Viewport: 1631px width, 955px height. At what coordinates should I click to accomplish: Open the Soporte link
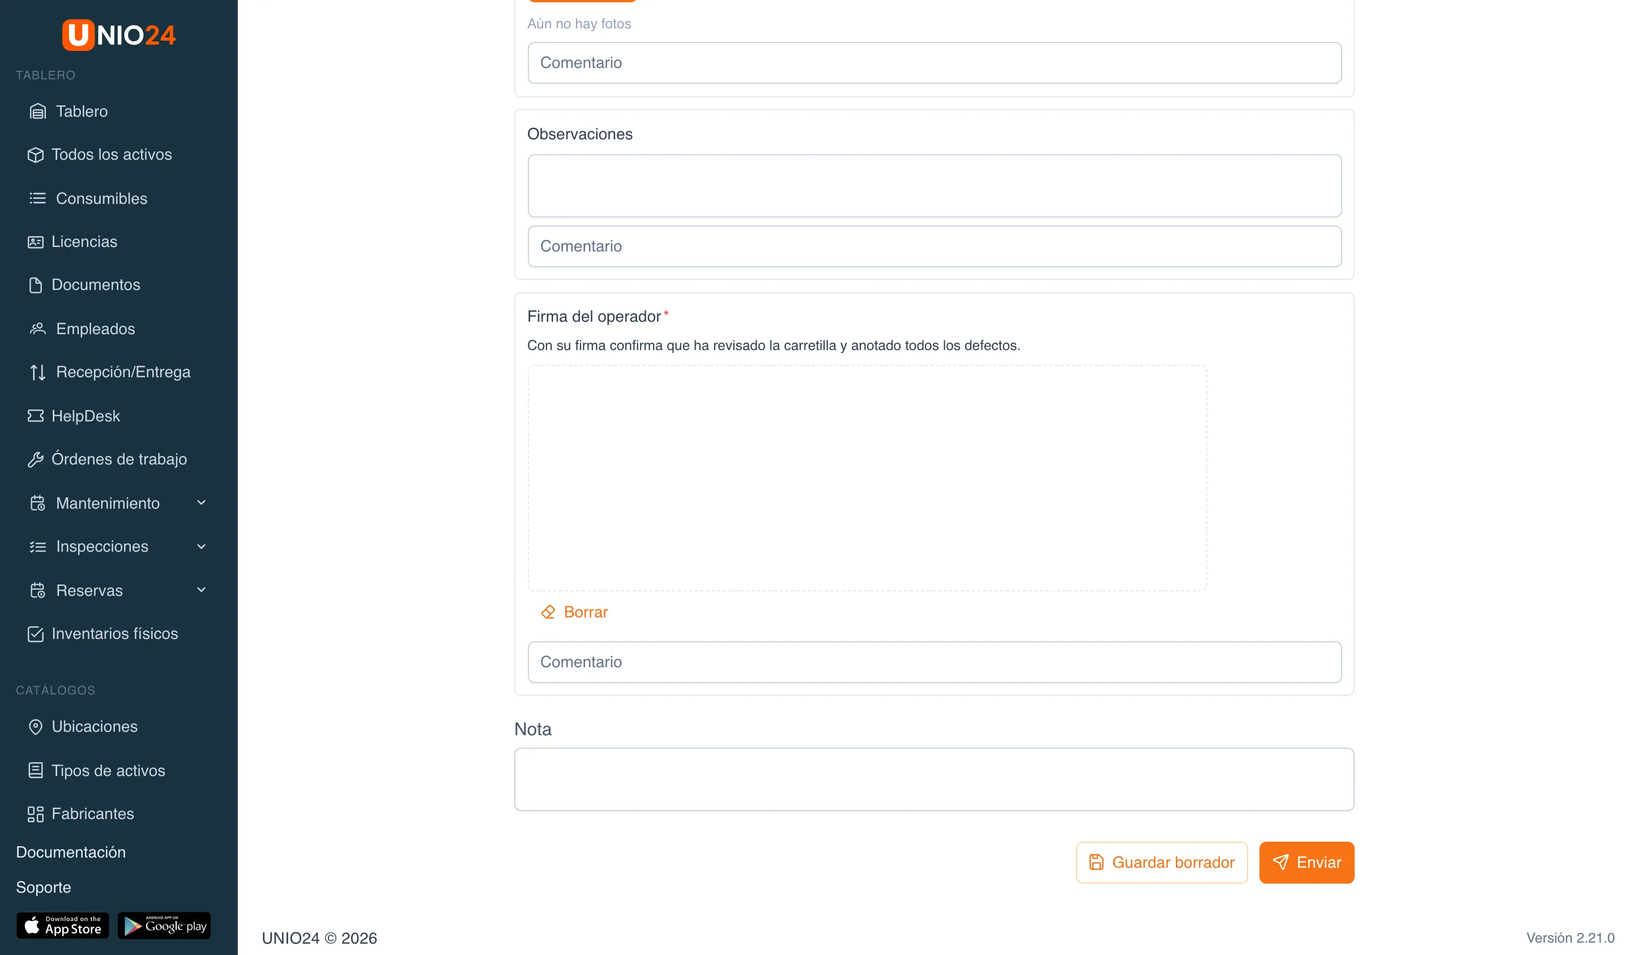pyautogui.click(x=44, y=886)
